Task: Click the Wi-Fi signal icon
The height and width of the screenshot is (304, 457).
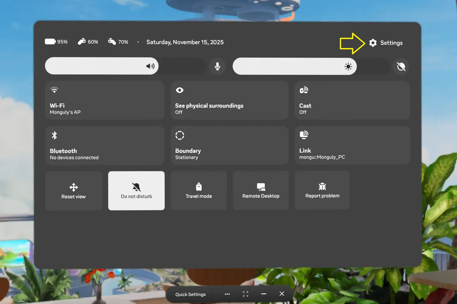Action: tap(54, 90)
